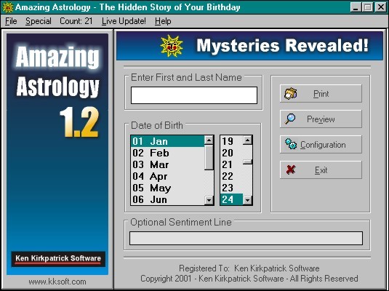Click the Count: 21 menu item
This screenshot has height=291, width=389.
[x=76, y=21]
